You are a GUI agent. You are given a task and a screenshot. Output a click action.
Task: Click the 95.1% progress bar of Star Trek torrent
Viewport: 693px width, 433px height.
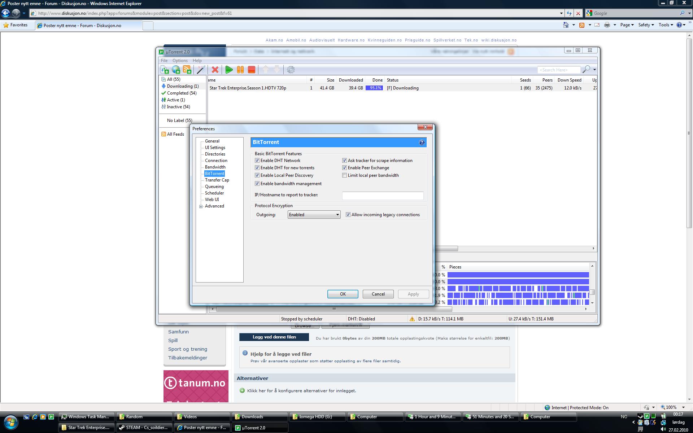click(374, 88)
